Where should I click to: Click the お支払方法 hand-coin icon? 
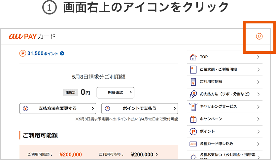[193, 94]
